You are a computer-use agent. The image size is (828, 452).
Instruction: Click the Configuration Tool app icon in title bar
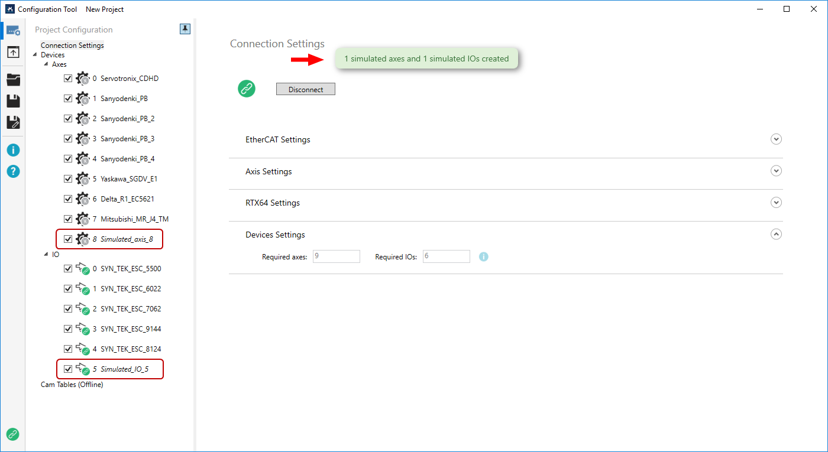tap(9, 9)
